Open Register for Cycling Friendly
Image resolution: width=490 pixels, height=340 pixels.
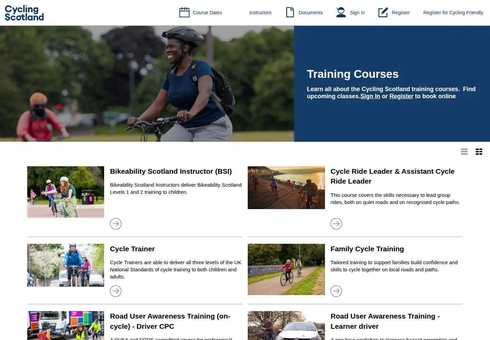[x=453, y=13]
